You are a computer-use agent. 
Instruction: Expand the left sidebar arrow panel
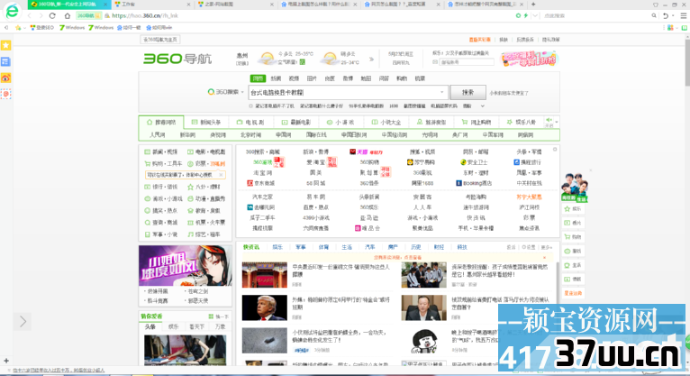[x=23, y=321]
